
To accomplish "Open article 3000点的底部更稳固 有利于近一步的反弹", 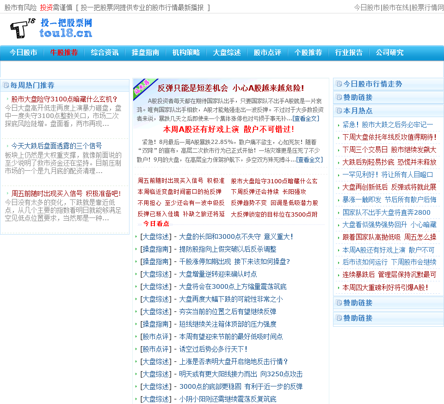I will tap(240, 386).
